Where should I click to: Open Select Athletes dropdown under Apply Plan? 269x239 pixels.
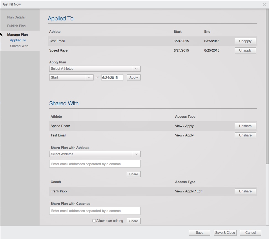click(95, 69)
